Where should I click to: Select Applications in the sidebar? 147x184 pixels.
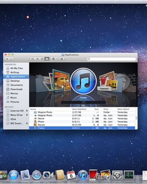pyautogui.click(x=16, y=76)
